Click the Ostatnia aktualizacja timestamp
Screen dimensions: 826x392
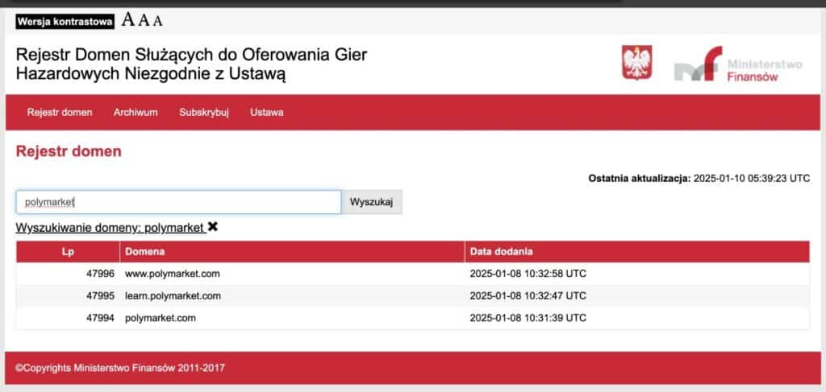[x=699, y=179]
